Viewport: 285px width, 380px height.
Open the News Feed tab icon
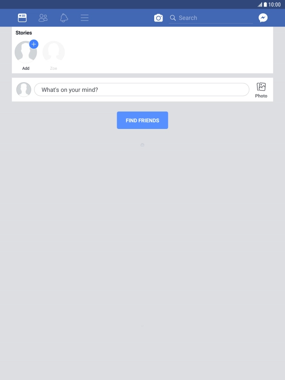coord(22,18)
